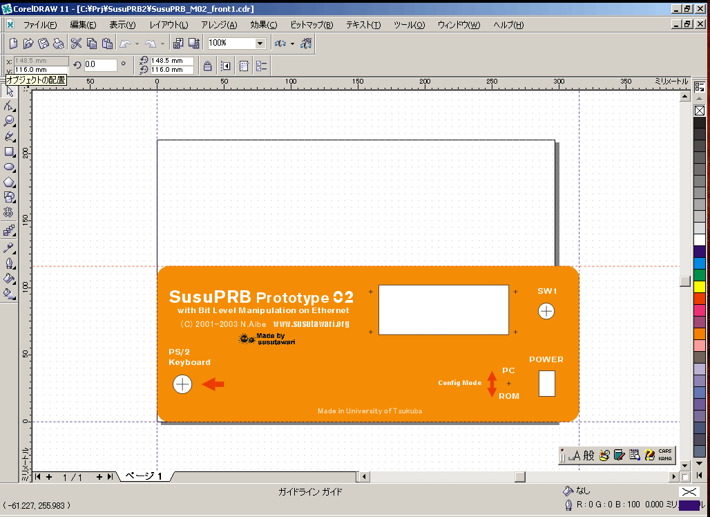Pick the green palette color
The image size is (710, 517).
tap(700, 275)
